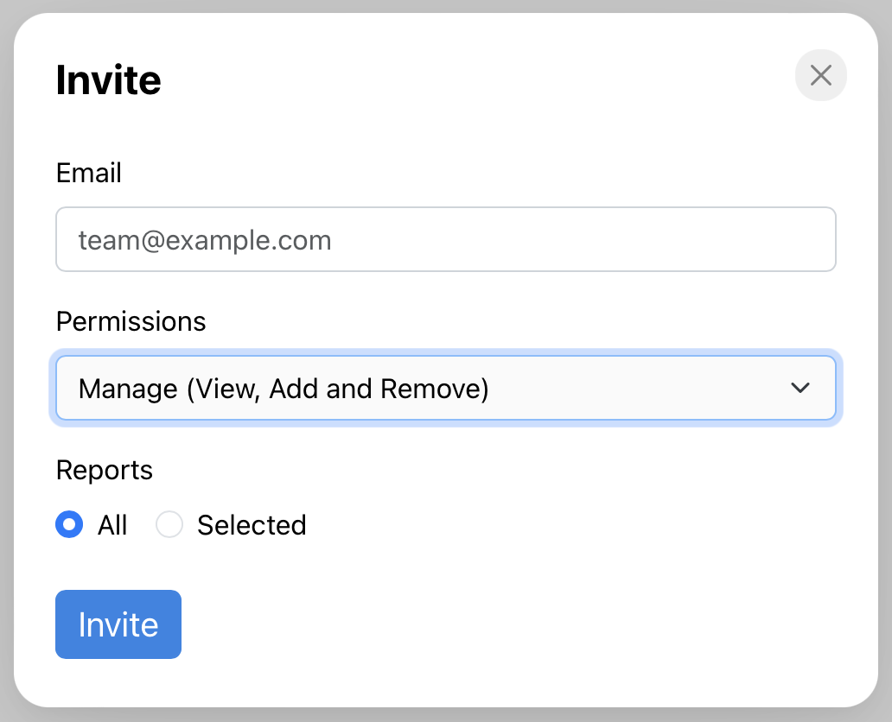Click the Reports section label

[104, 471]
